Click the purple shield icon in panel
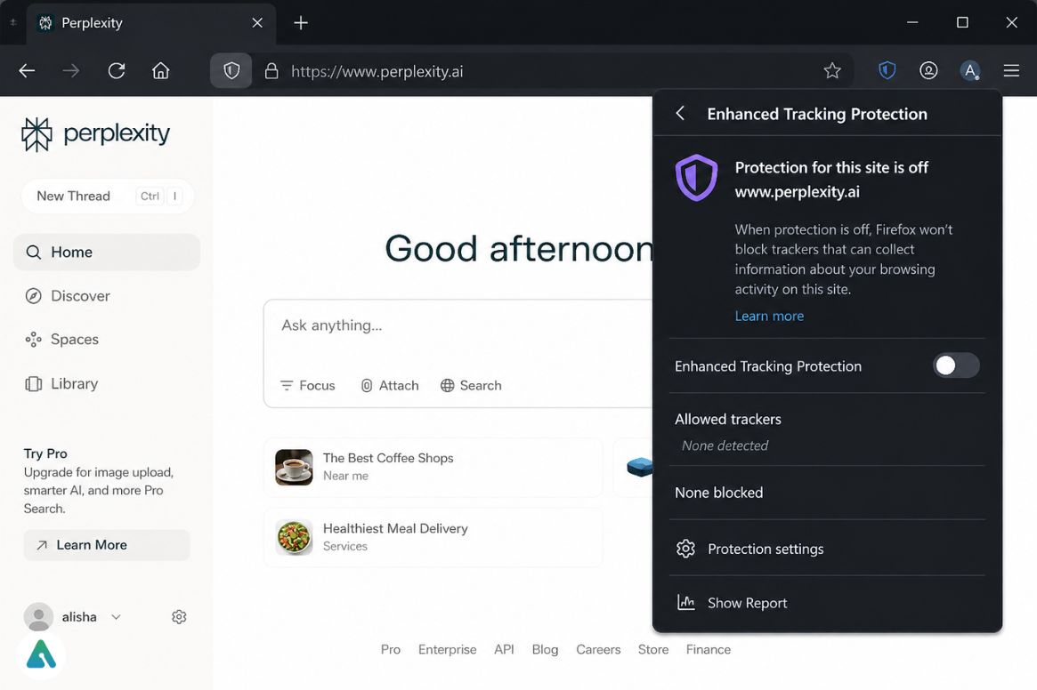Image resolution: width=1037 pixels, height=690 pixels. click(696, 178)
